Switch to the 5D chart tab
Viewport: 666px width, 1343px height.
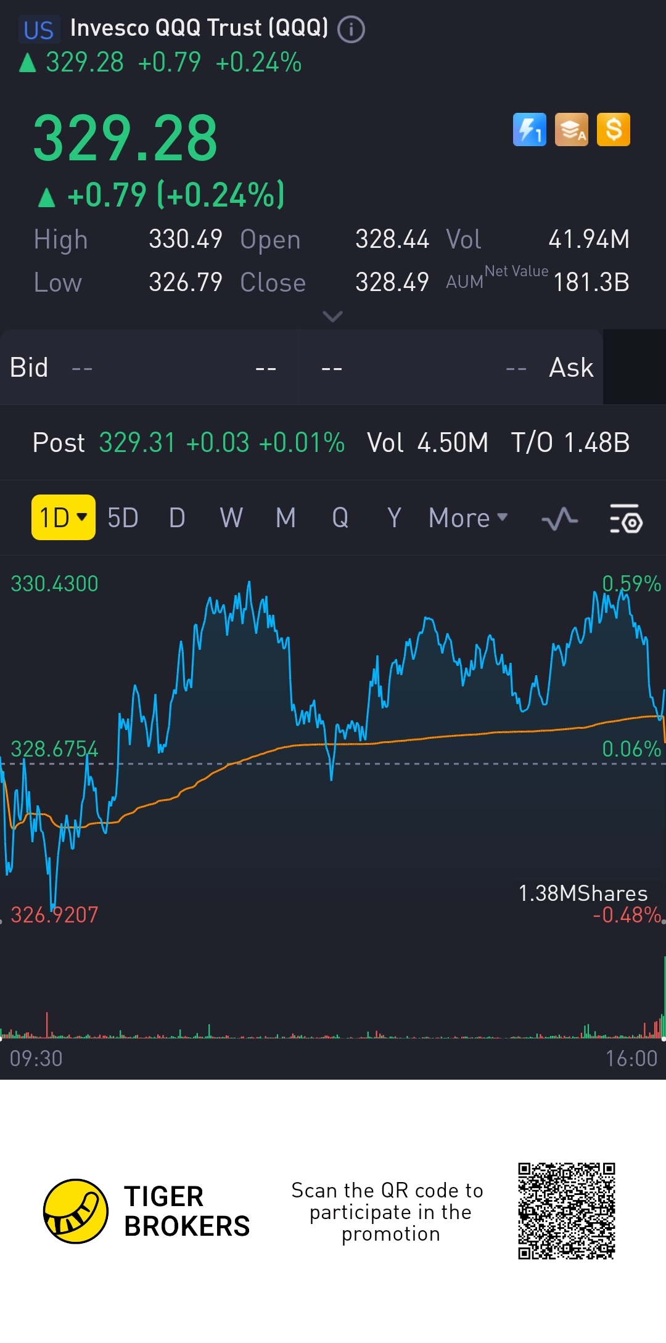click(123, 518)
